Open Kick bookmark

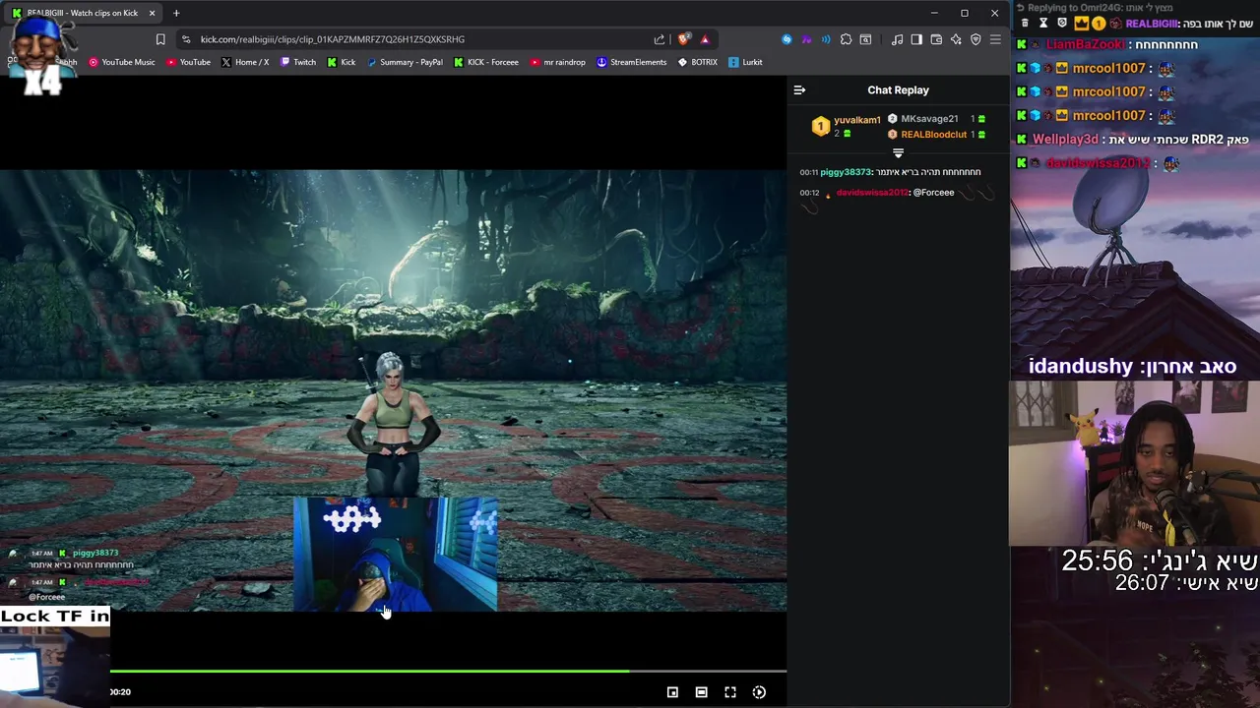pos(342,62)
